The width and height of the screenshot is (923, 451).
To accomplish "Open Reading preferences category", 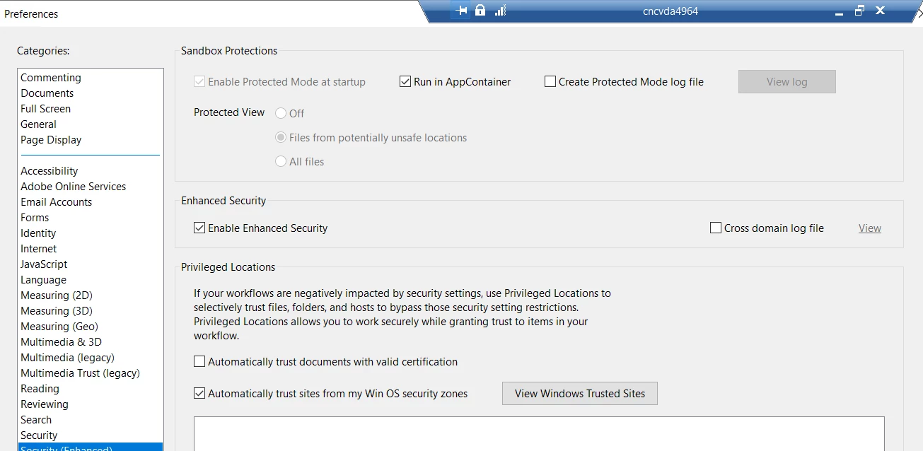I will pos(91,388).
